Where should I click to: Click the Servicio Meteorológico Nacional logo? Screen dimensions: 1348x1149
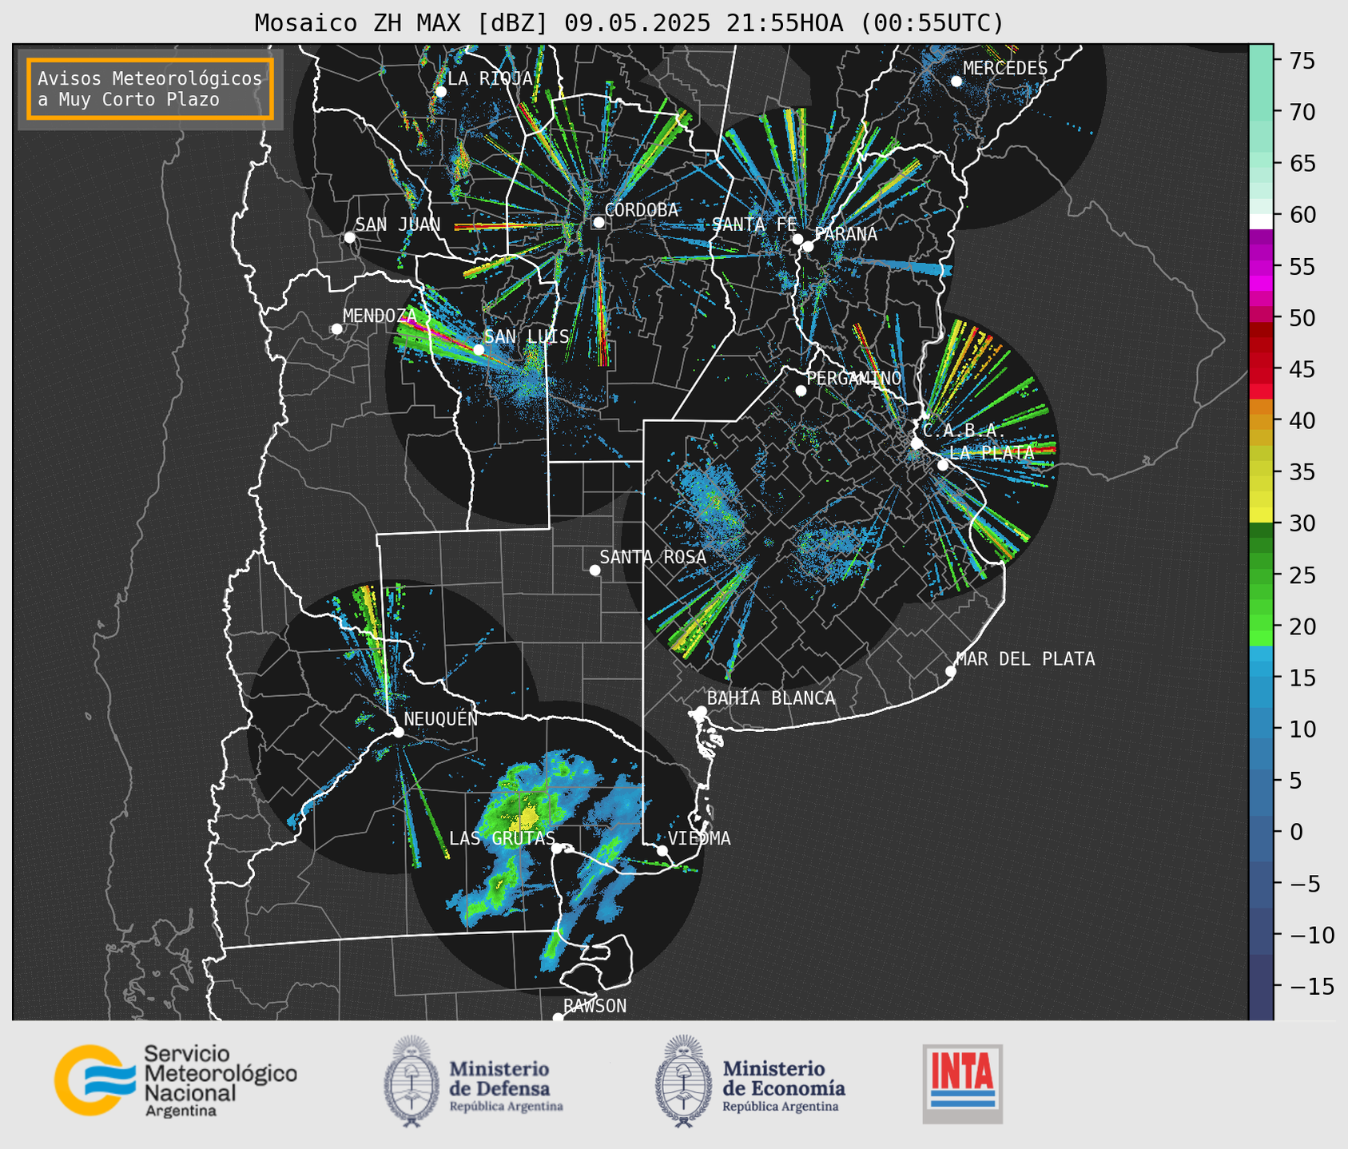tap(176, 1080)
